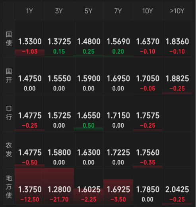Select 地方债 3Y cell with -21.70 change
196x207 pixels.
pyautogui.click(x=59, y=187)
